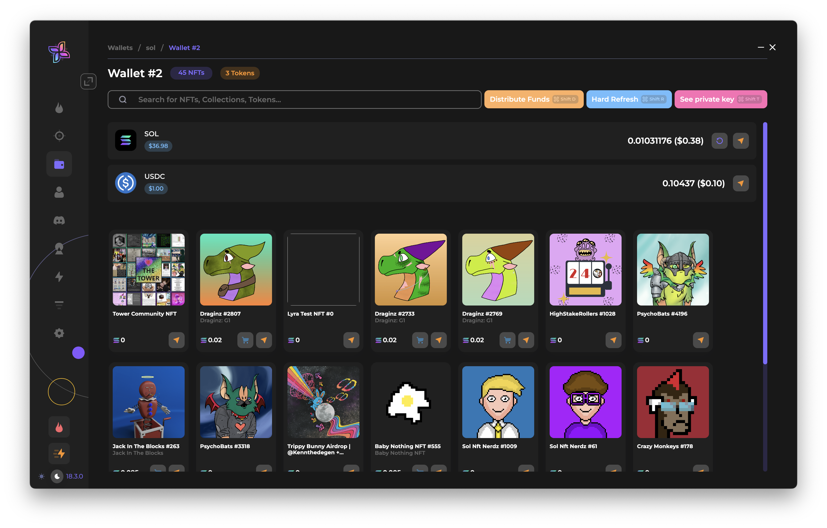
Task: Refresh the SOL balance
Action: pyautogui.click(x=719, y=141)
